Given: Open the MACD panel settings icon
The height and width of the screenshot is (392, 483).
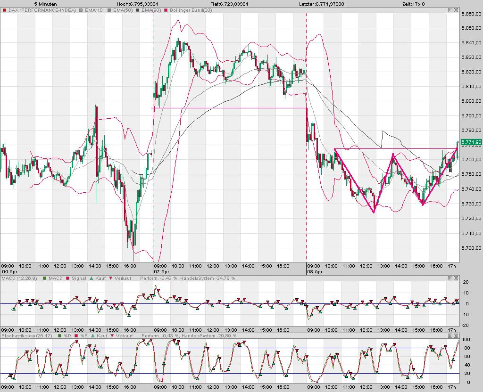Looking at the screenshot, I should [450, 278].
